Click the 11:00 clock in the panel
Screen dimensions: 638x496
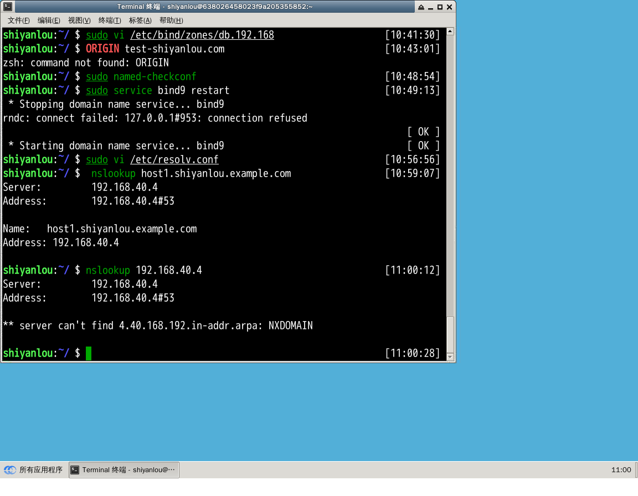click(x=621, y=470)
